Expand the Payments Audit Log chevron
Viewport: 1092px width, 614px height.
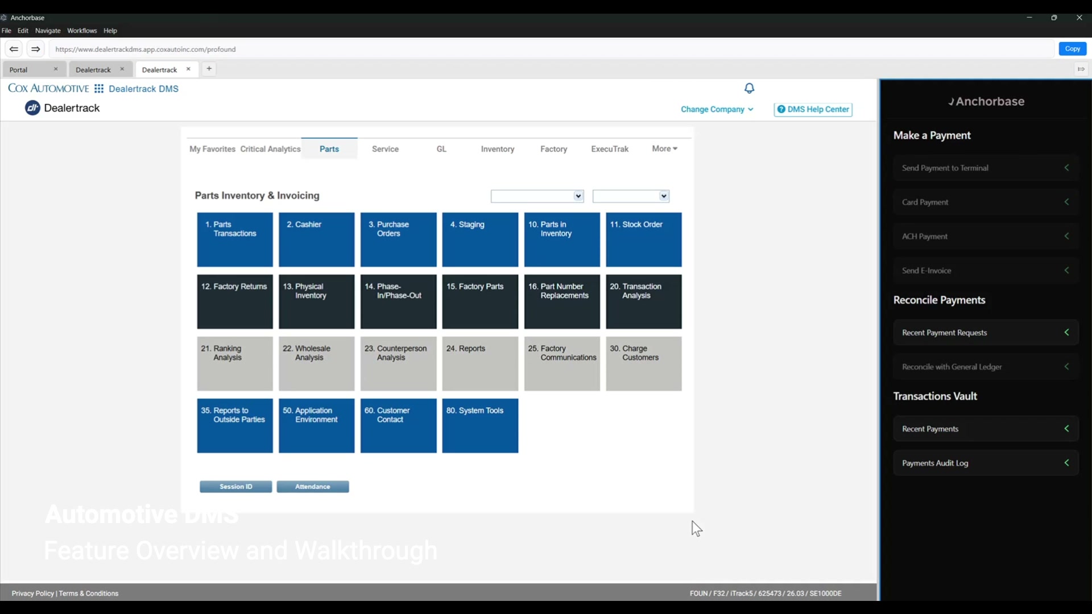coord(1067,463)
